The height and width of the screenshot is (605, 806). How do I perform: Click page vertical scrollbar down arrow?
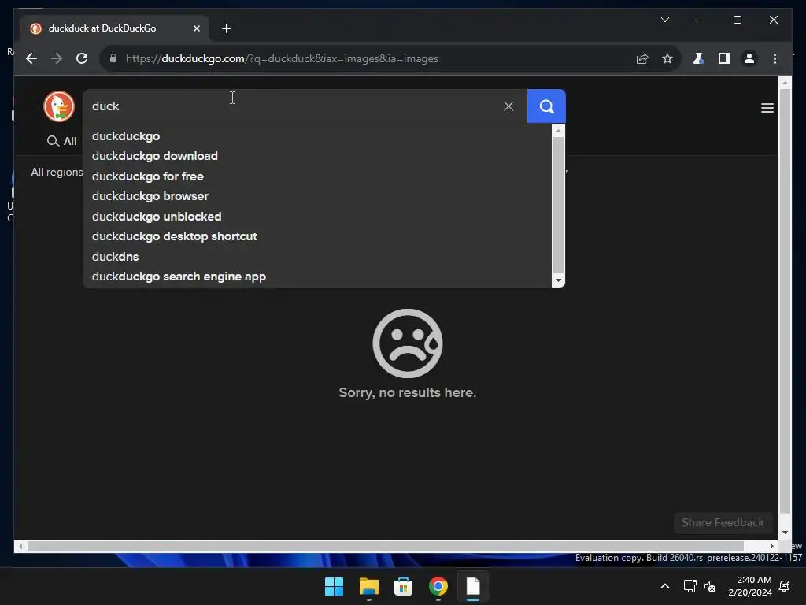coord(785,533)
